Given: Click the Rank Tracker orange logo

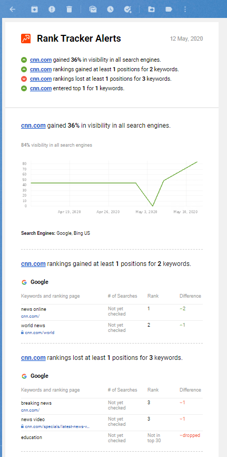Looking at the screenshot, I should coord(26,39).
